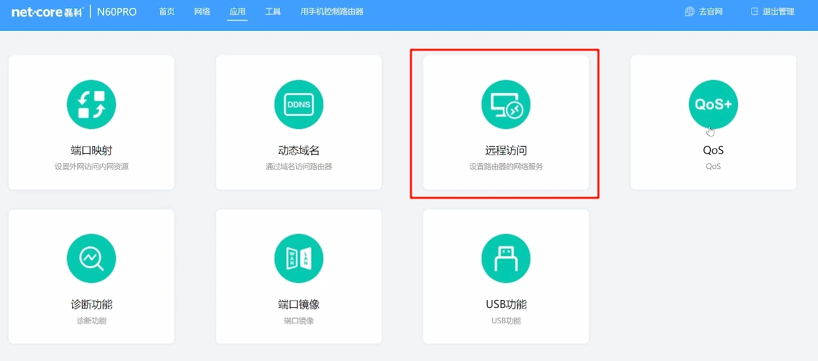This screenshot has width=818, height=361.
Task: Switch to the 首页 home tab
Action: [167, 12]
